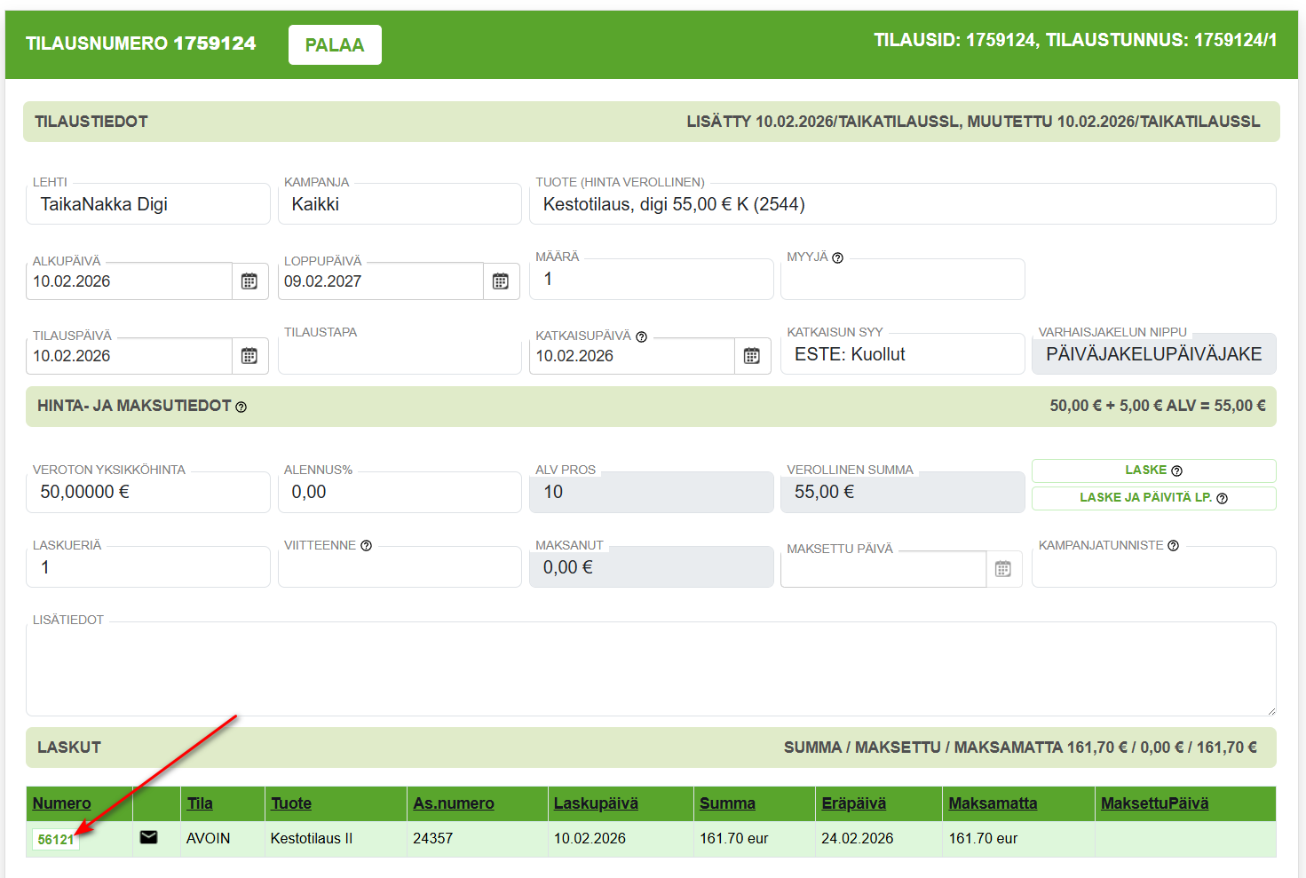Open the Tilauspäivä calendar picker

(249, 356)
